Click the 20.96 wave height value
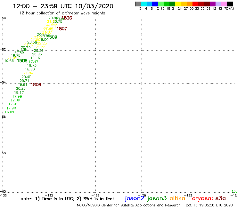Screen dimensions: 237x208 [53, 18]
